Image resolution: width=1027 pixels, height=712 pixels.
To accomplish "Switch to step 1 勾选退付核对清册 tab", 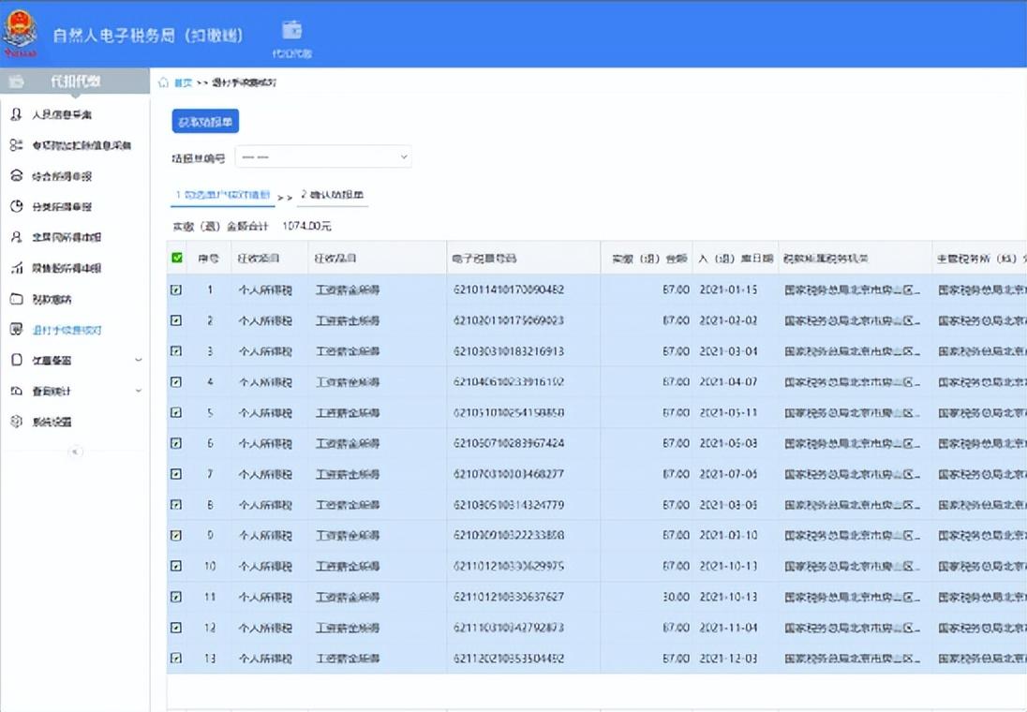I will (x=223, y=195).
